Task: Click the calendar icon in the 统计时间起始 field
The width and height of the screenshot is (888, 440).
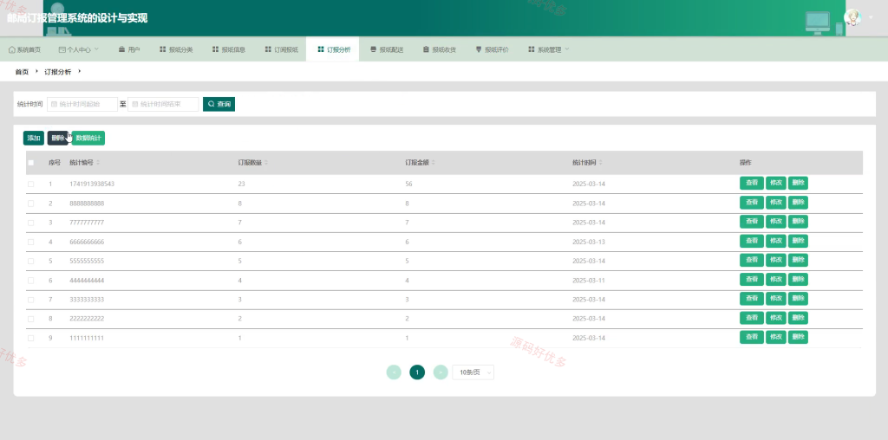Action: point(55,104)
